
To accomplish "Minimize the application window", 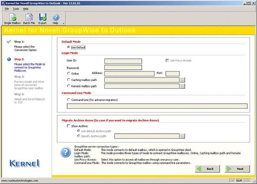I will click(x=245, y=3).
